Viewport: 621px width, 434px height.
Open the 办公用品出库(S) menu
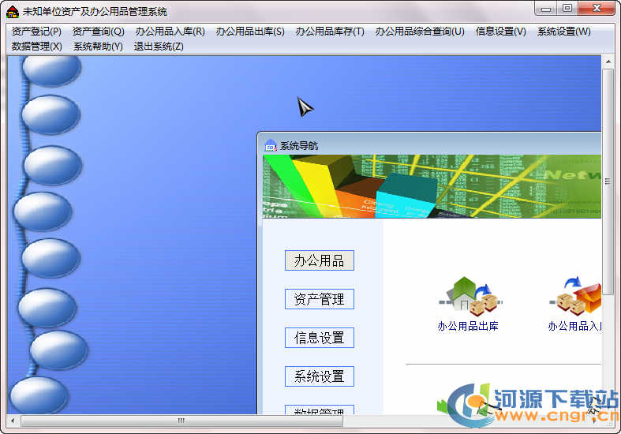250,32
